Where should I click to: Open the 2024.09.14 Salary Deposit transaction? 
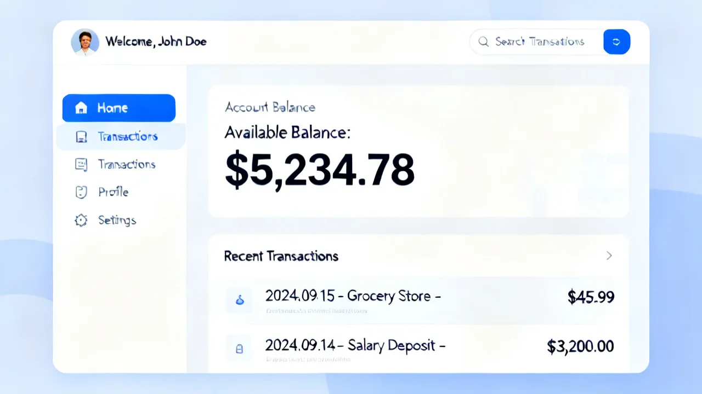420,348
